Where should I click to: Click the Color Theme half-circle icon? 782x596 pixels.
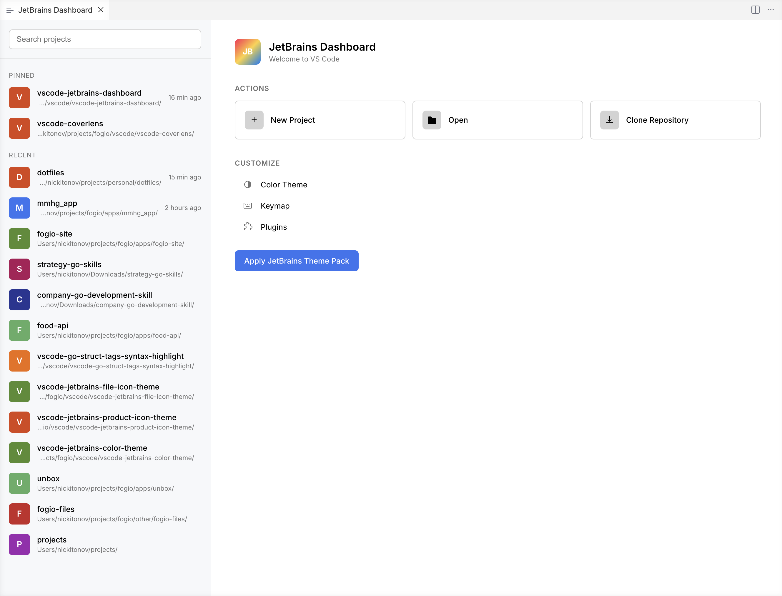pyautogui.click(x=248, y=184)
